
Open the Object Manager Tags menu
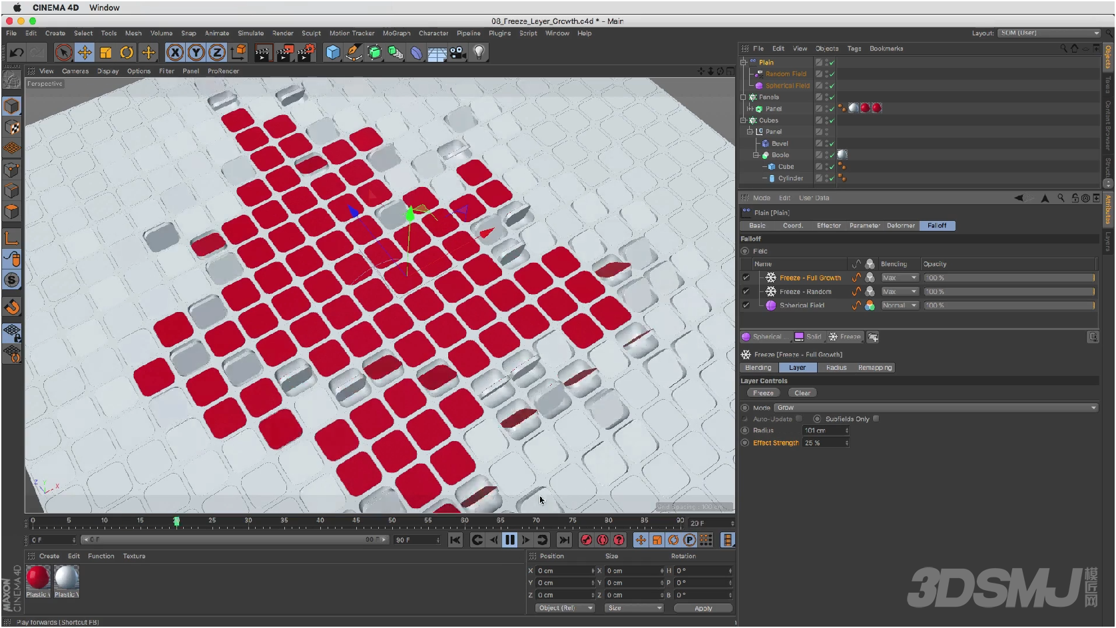(854, 49)
